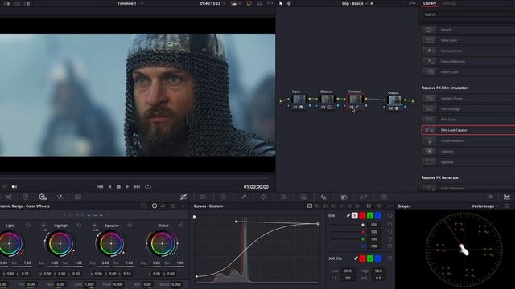This screenshot has width=515, height=289.
Task: Expand the Highlight zone falloff control
Action: (x=43, y=226)
